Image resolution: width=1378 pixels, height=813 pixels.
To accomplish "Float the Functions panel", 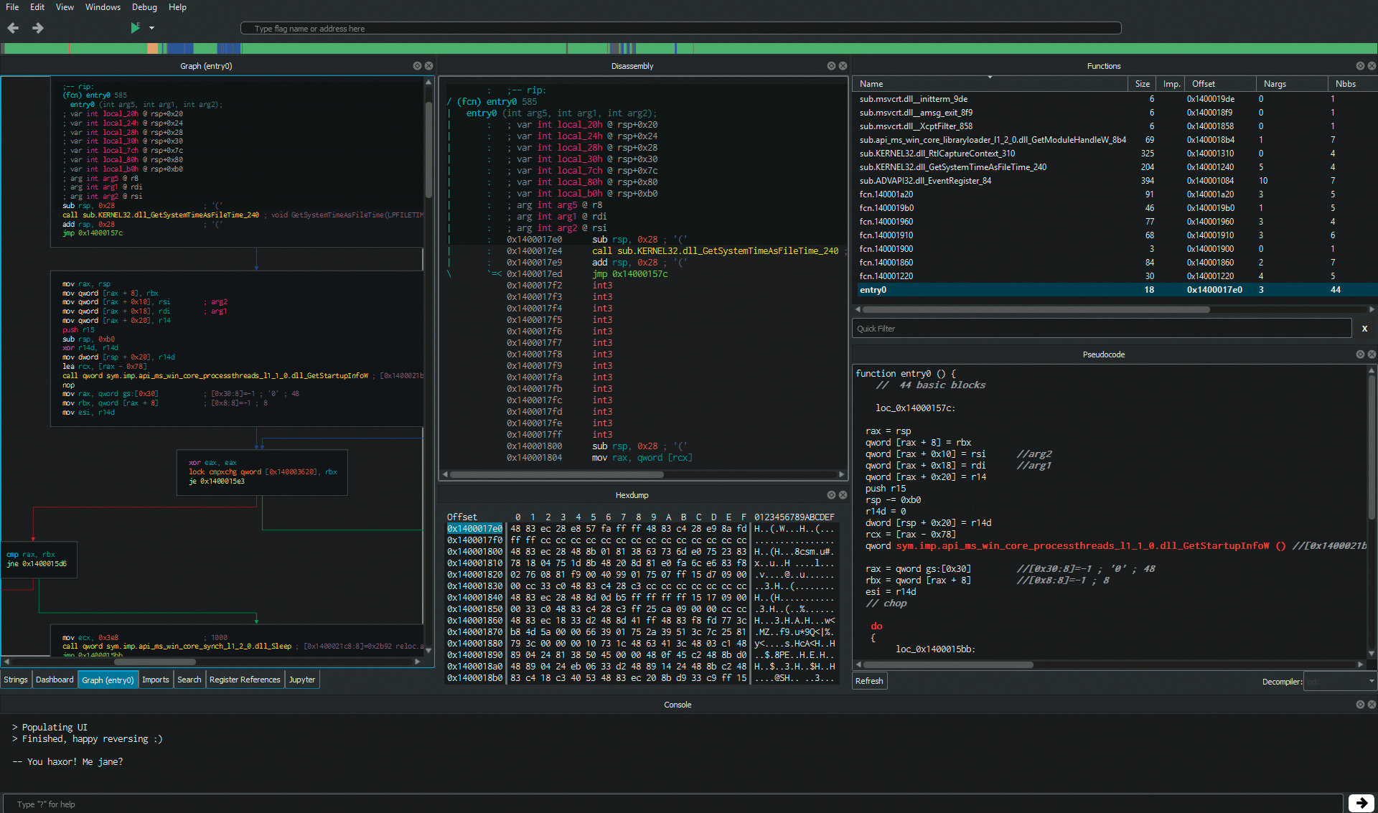I will coord(1360,66).
